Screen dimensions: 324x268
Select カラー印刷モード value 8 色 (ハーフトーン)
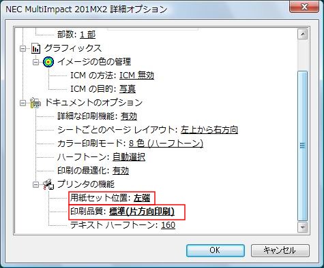point(166,144)
